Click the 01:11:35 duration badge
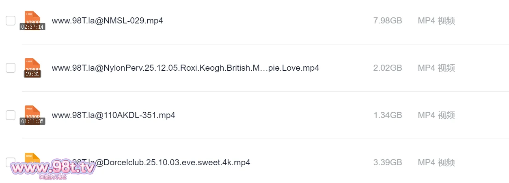 click(32, 121)
